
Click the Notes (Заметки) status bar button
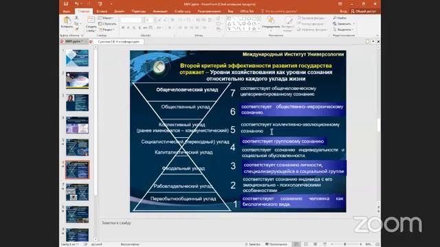tap(252, 244)
